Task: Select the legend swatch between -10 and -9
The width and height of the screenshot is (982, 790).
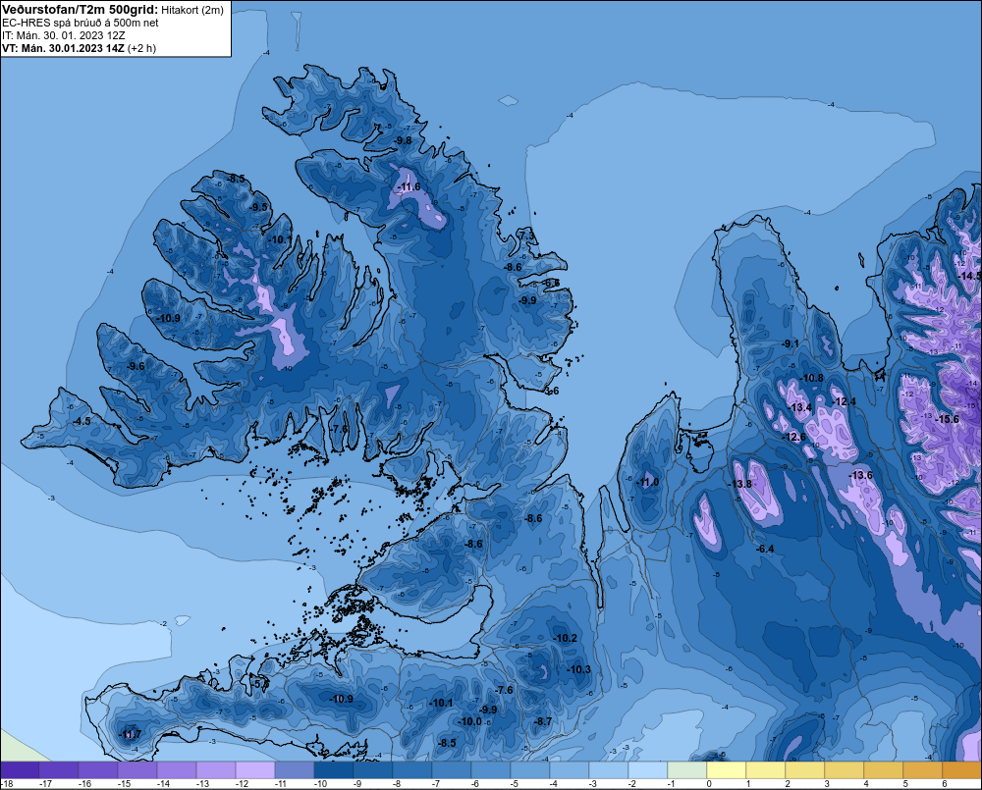Action: coord(333,770)
